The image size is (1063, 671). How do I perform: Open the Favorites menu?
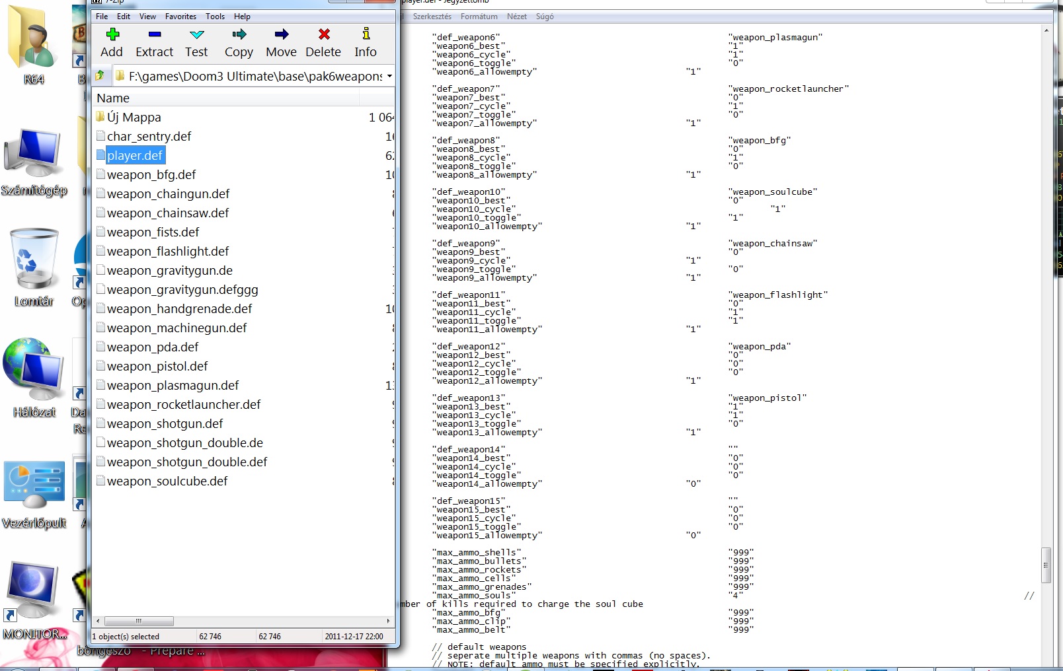point(181,17)
